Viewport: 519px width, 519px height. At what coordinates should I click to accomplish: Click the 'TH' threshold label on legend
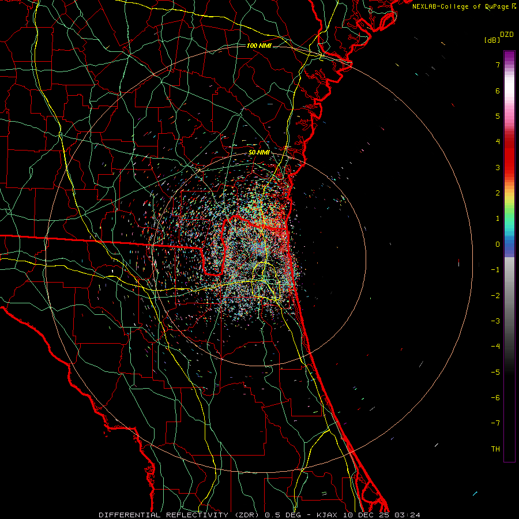click(495, 449)
